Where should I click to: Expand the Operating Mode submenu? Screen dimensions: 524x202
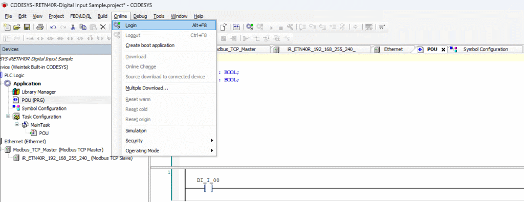click(164, 150)
